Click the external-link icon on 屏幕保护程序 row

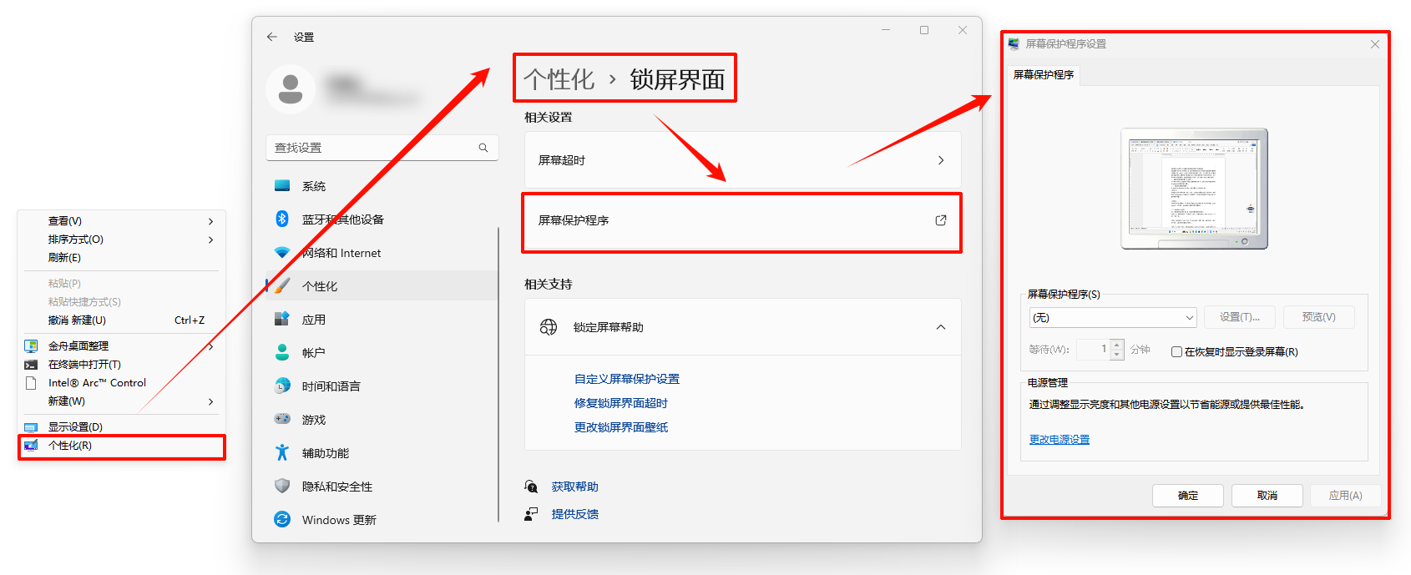click(x=941, y=220)
